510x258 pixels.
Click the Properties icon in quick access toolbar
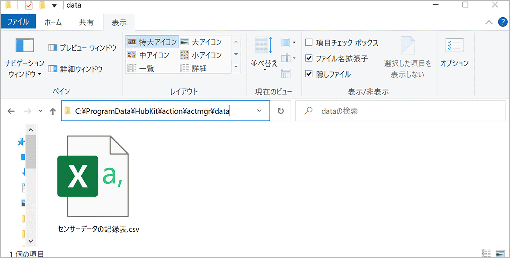29,5
